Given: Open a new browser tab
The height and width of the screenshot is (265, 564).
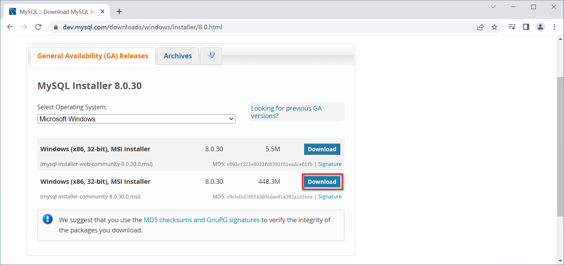Looking at the screenshot, I should 119,12.
